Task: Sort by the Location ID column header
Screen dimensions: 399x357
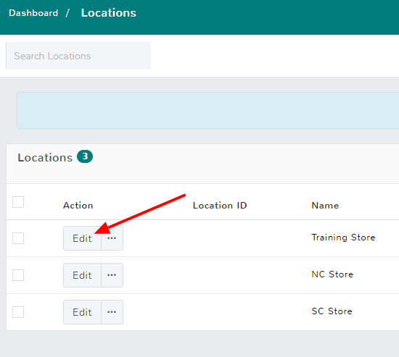Action: tap(220, 206)
